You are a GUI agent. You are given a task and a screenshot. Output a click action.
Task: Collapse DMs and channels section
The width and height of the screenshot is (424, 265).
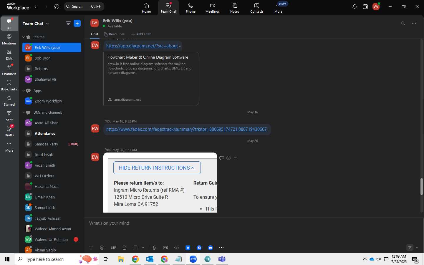point(24,112)
